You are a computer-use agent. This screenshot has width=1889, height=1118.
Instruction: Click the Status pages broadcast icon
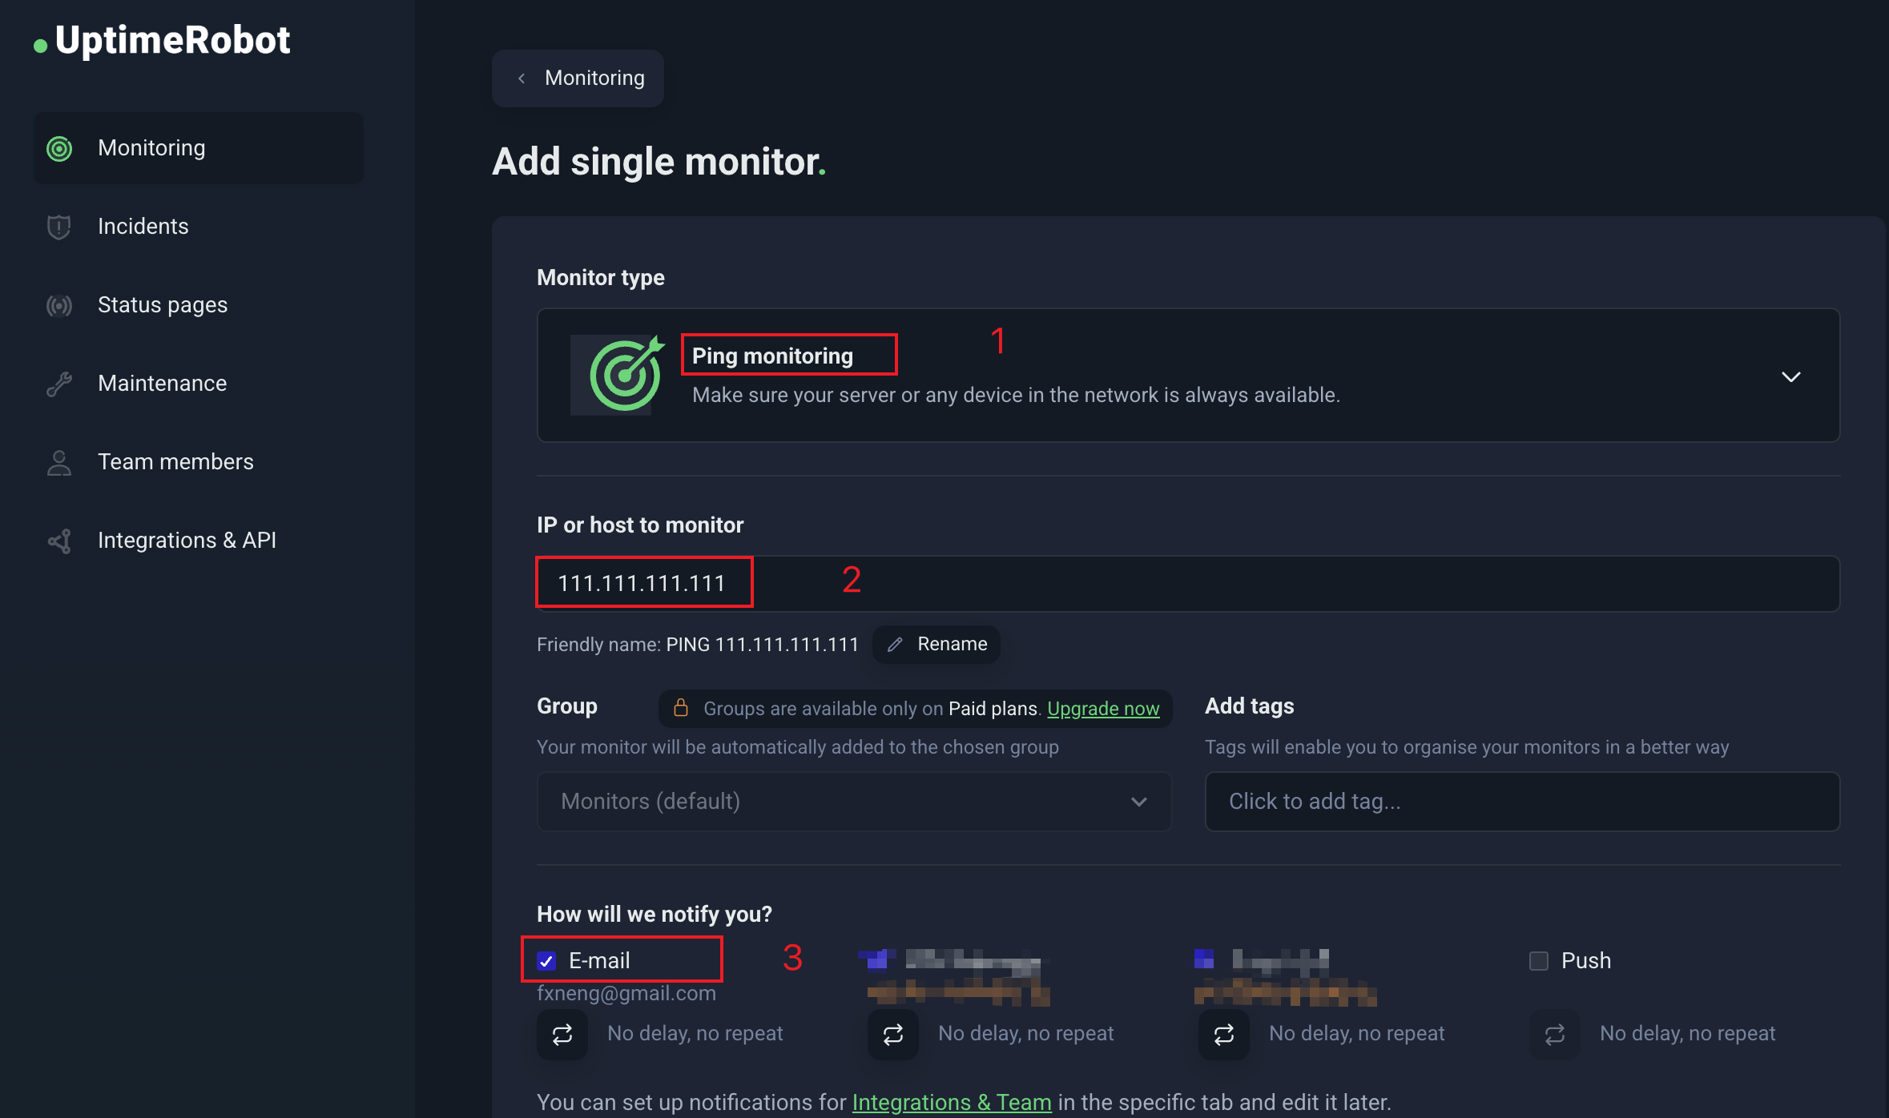pyautogui.click(x=59, y=305)
